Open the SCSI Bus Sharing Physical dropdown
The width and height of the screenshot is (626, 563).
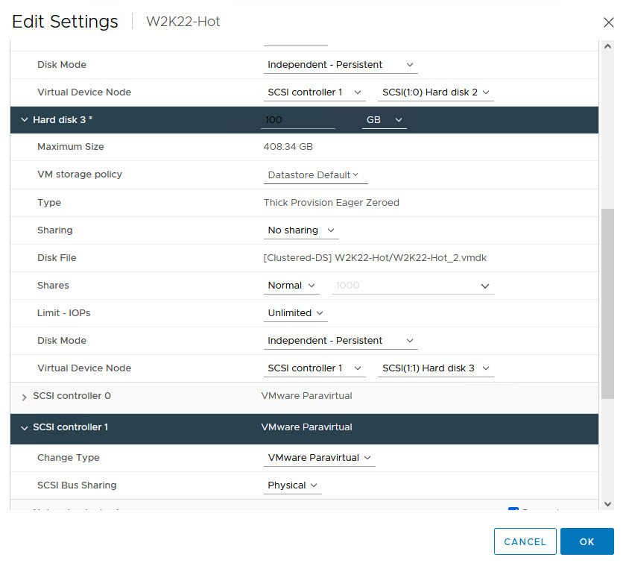pos(293,485)
